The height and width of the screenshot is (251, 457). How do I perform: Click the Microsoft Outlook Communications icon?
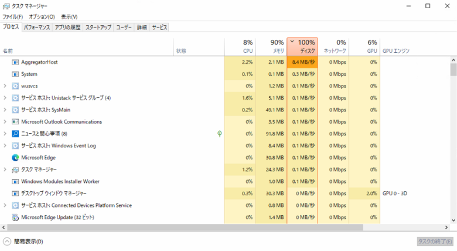(x=15, y=122)
